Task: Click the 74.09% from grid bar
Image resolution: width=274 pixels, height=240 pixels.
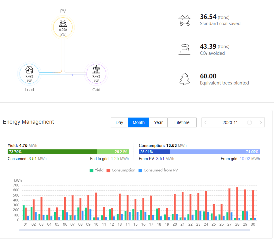Action: click(x=215, y=152)
